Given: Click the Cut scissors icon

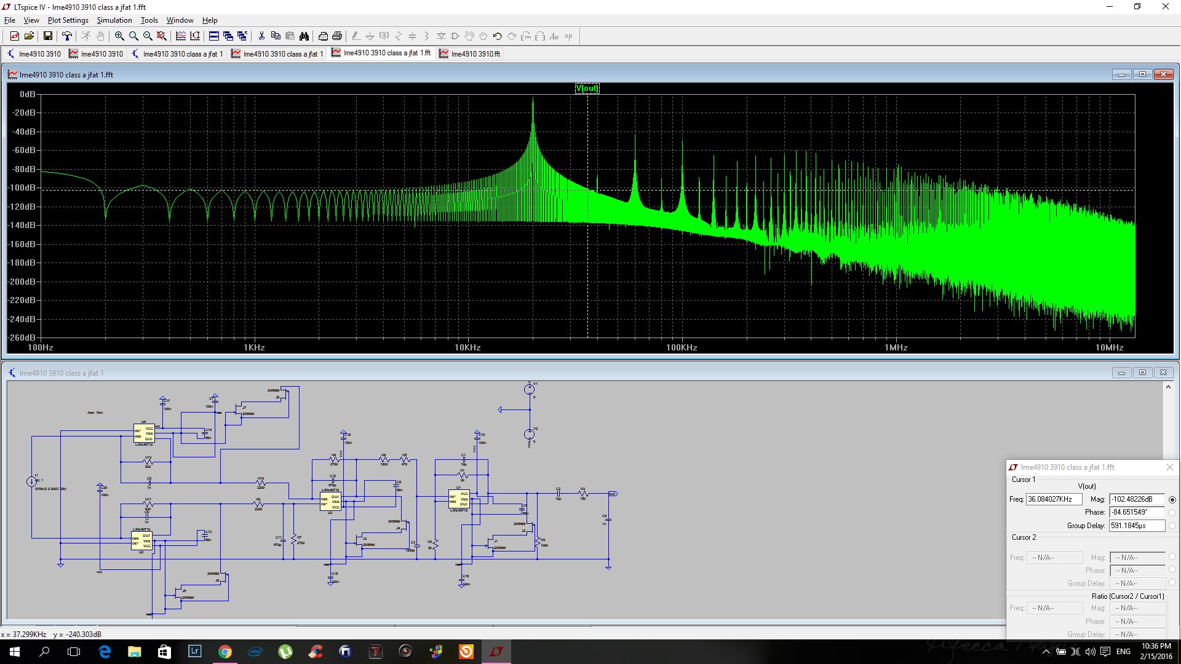Looking at the screenshot, I should tap(261, 36).
